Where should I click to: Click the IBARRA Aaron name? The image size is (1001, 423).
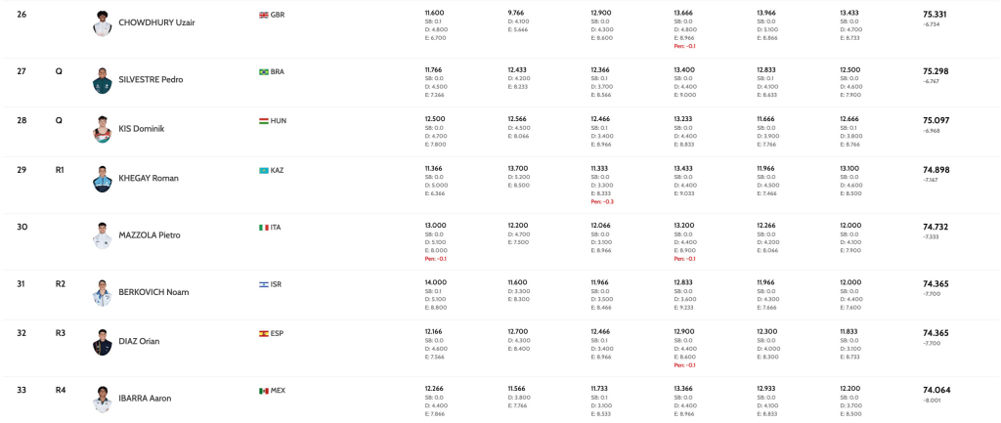(145, 399)
